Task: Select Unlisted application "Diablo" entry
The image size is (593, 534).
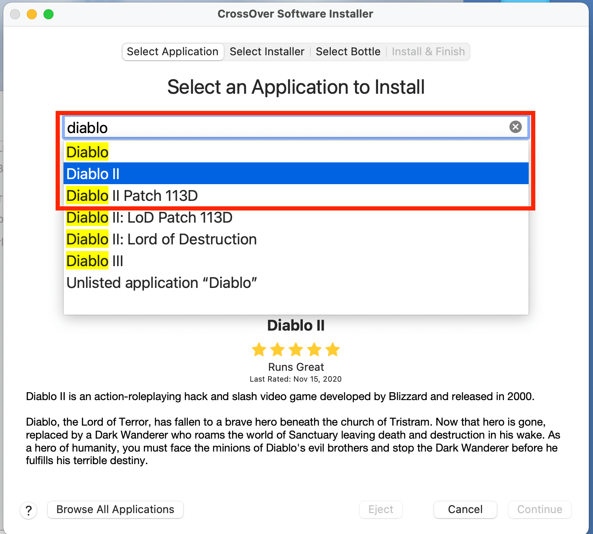Action: 296,282
